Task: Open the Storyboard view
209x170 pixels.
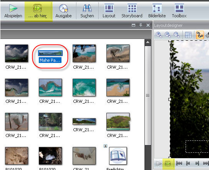Action: point(132,11)
